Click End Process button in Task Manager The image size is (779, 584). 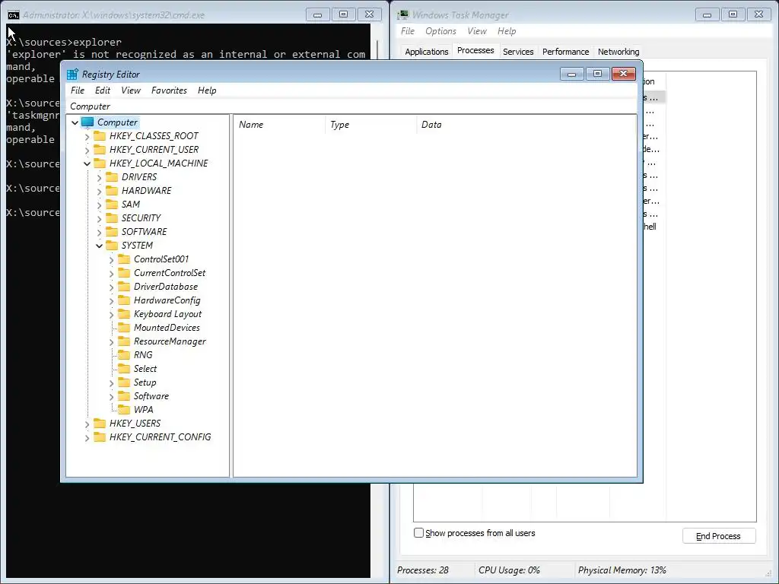pyautogui.click(x=719, y=536)
